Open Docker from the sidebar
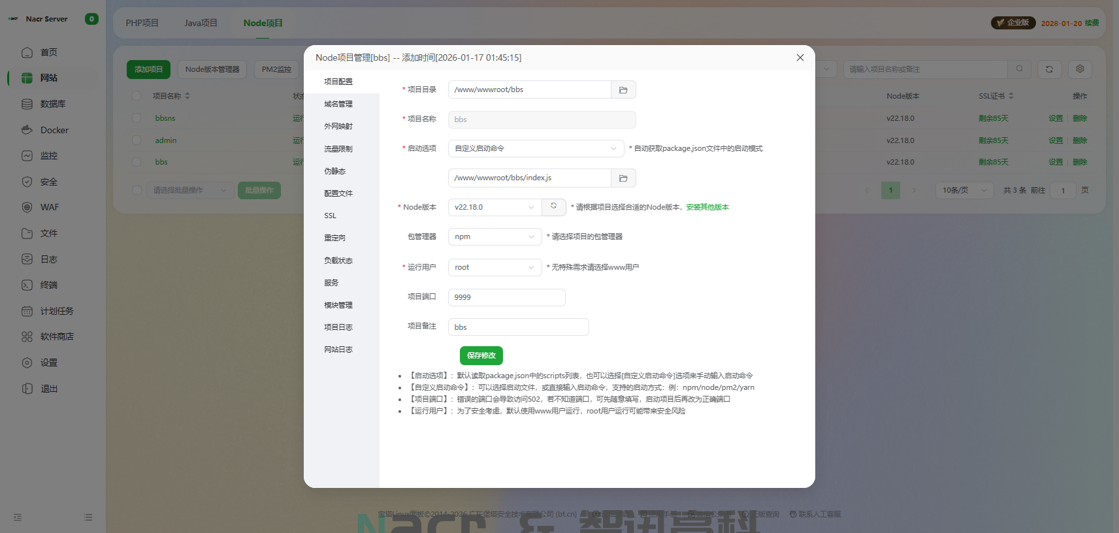The image size is (1119, 533). coord(54,130)
